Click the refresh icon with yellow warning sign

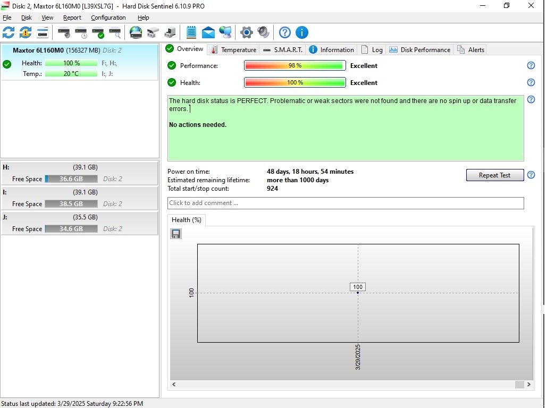tap(26, 32)
